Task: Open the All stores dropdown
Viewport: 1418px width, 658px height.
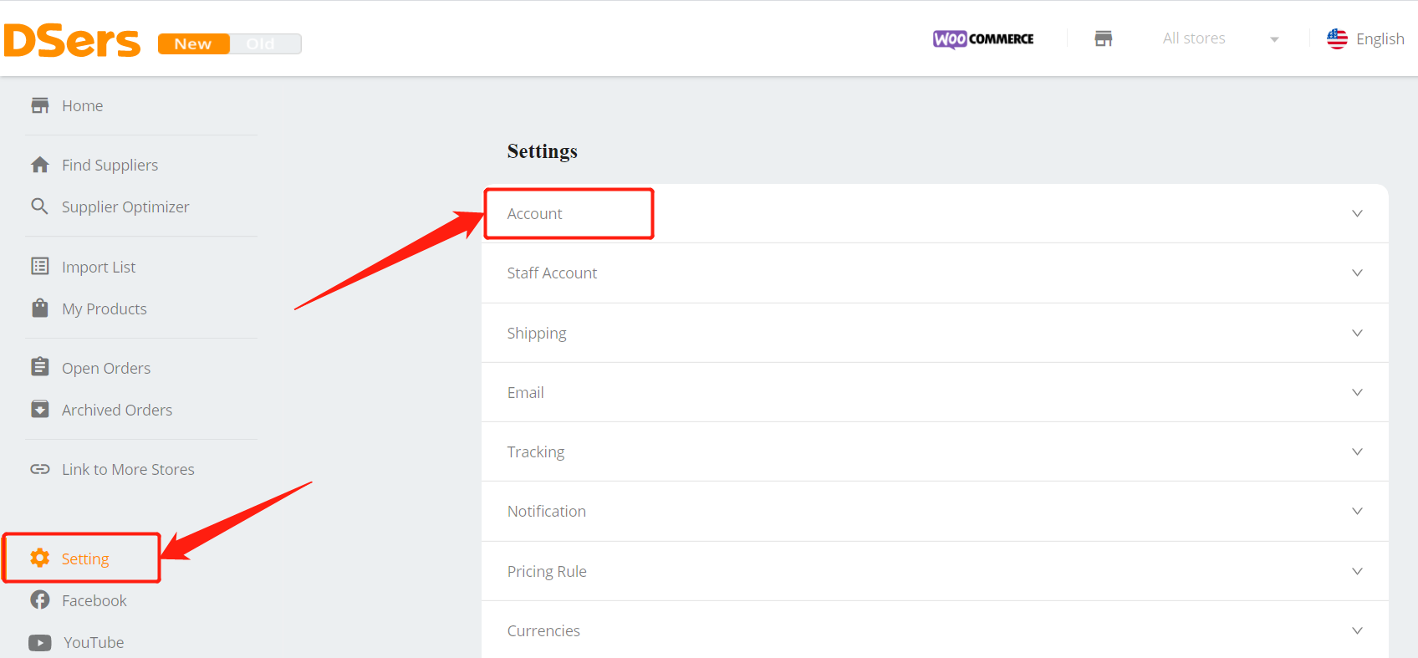Action: tap(1221, 38)
